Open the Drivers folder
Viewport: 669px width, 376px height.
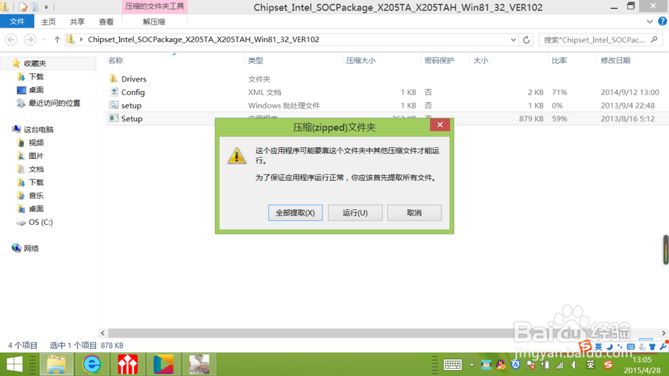(134, 79)
